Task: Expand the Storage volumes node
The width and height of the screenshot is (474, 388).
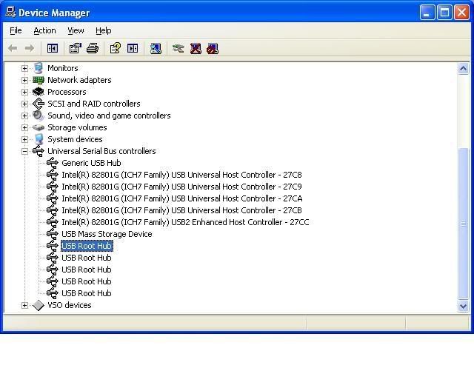Action: [24, 127]
